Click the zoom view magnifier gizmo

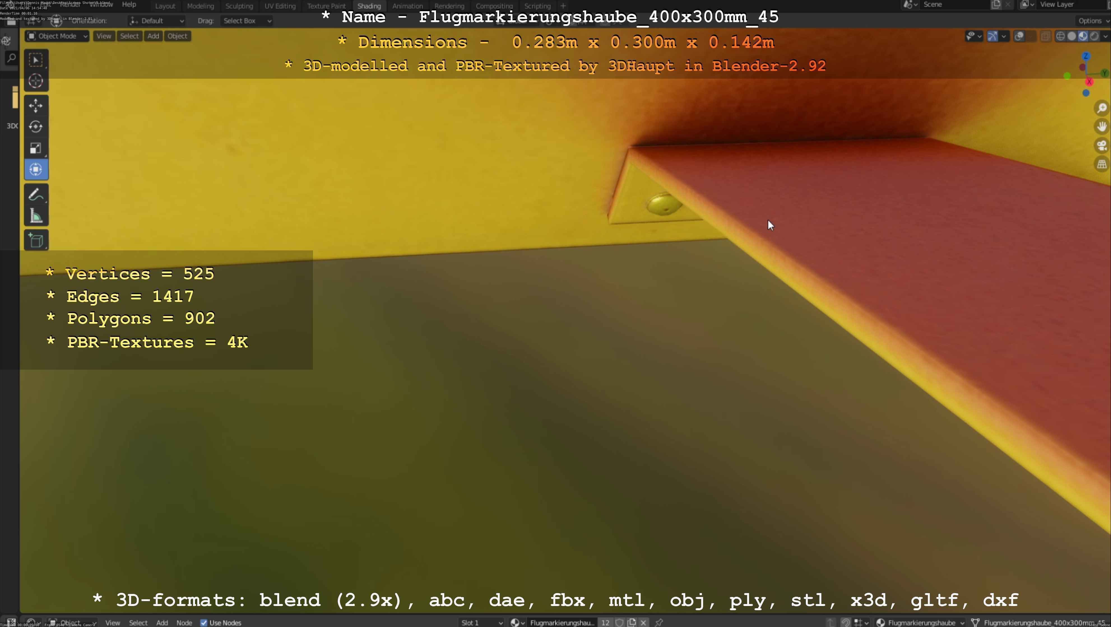point(1101,108)
